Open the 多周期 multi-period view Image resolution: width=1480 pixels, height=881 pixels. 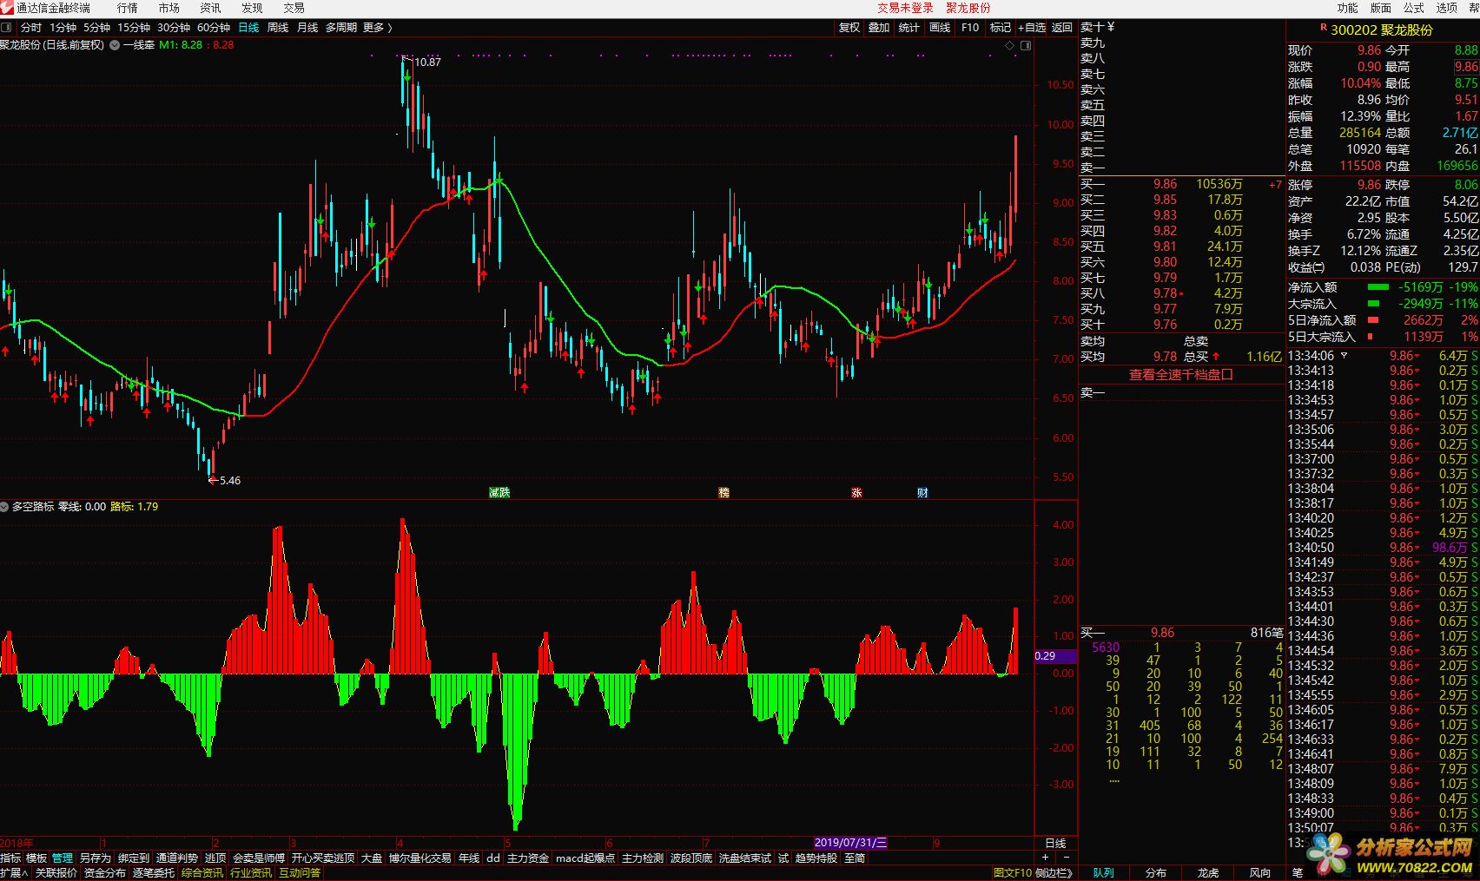[x=341, y=28]
